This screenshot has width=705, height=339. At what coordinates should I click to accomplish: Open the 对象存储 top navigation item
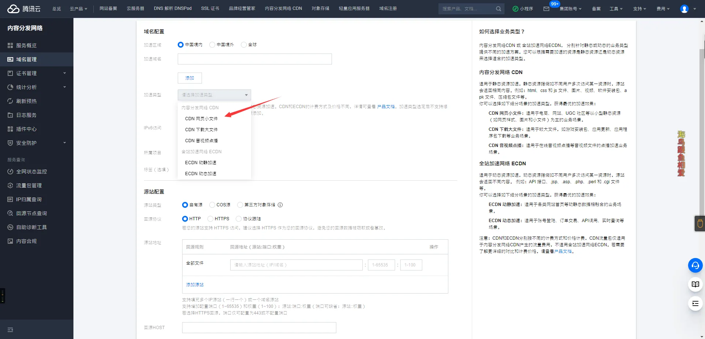[x=320, y=8]
